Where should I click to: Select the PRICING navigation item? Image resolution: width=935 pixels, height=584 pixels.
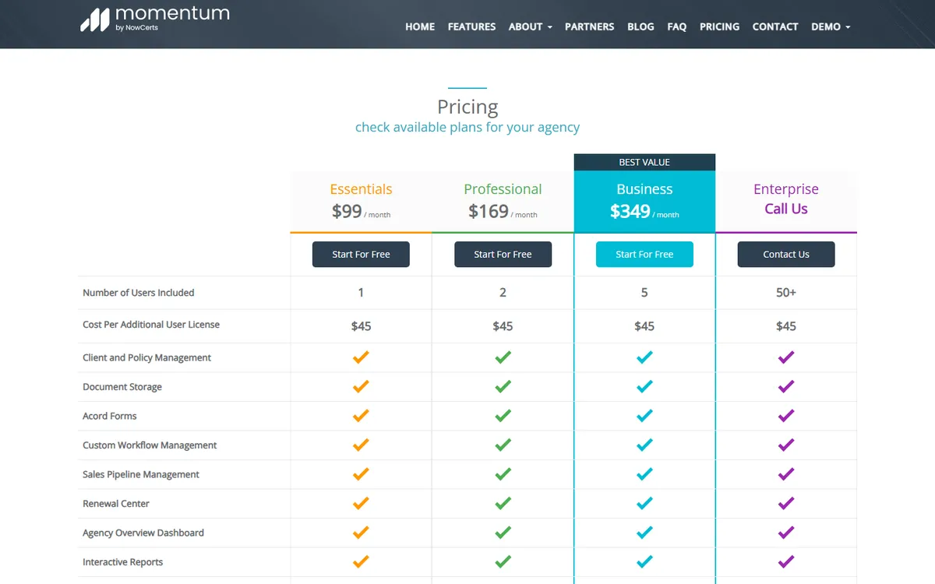719,26
